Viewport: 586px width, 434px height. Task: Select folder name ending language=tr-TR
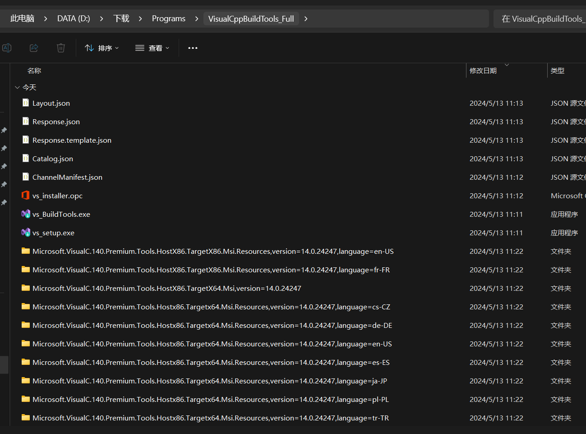pyautogui.click(x=211, y=418)
